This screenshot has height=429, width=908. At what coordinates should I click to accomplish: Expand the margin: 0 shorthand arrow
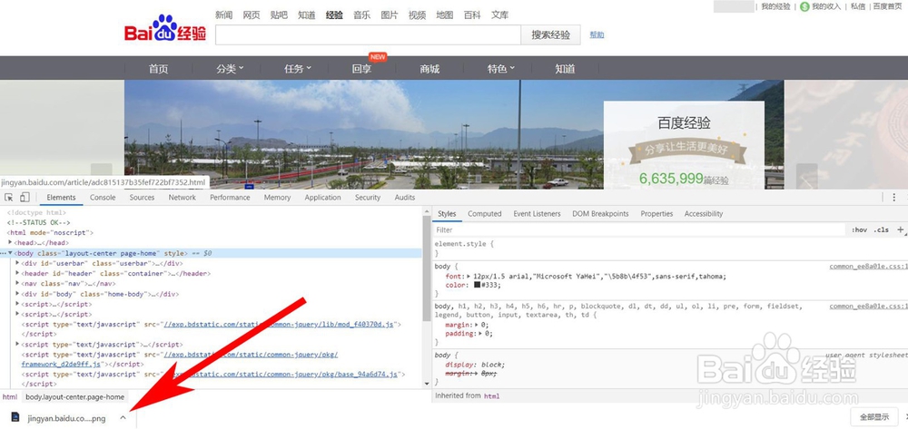point(477,325)
